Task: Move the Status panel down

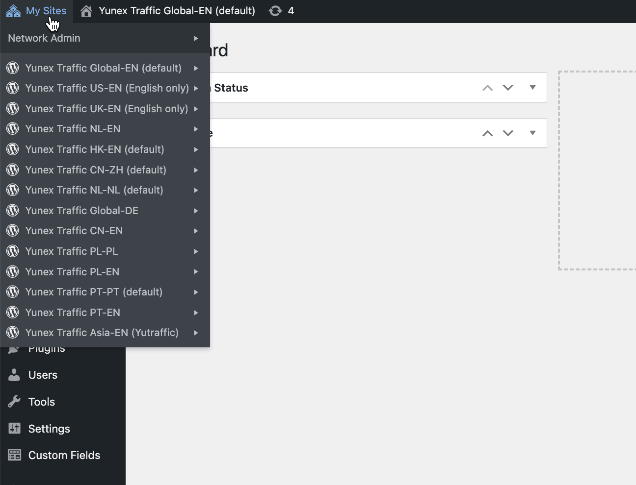Action: (x=508, y=88)
